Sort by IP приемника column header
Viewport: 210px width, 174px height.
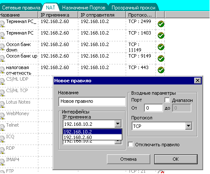click(x=58, y=15)
